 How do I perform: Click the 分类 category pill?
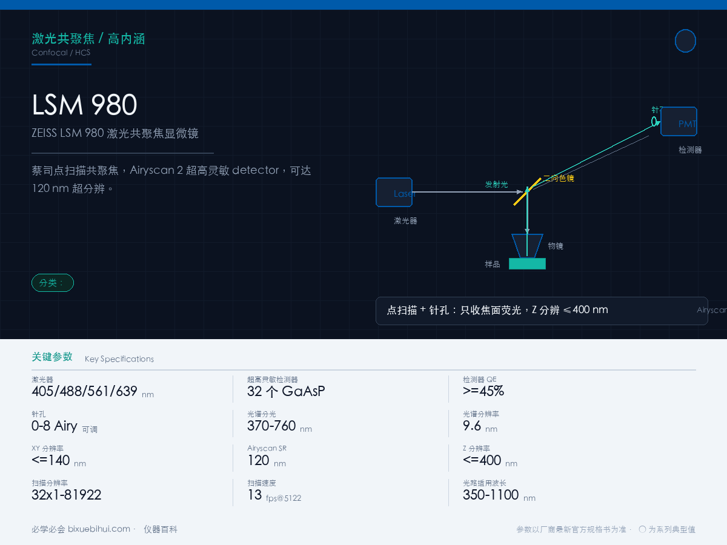click(53, 283)
